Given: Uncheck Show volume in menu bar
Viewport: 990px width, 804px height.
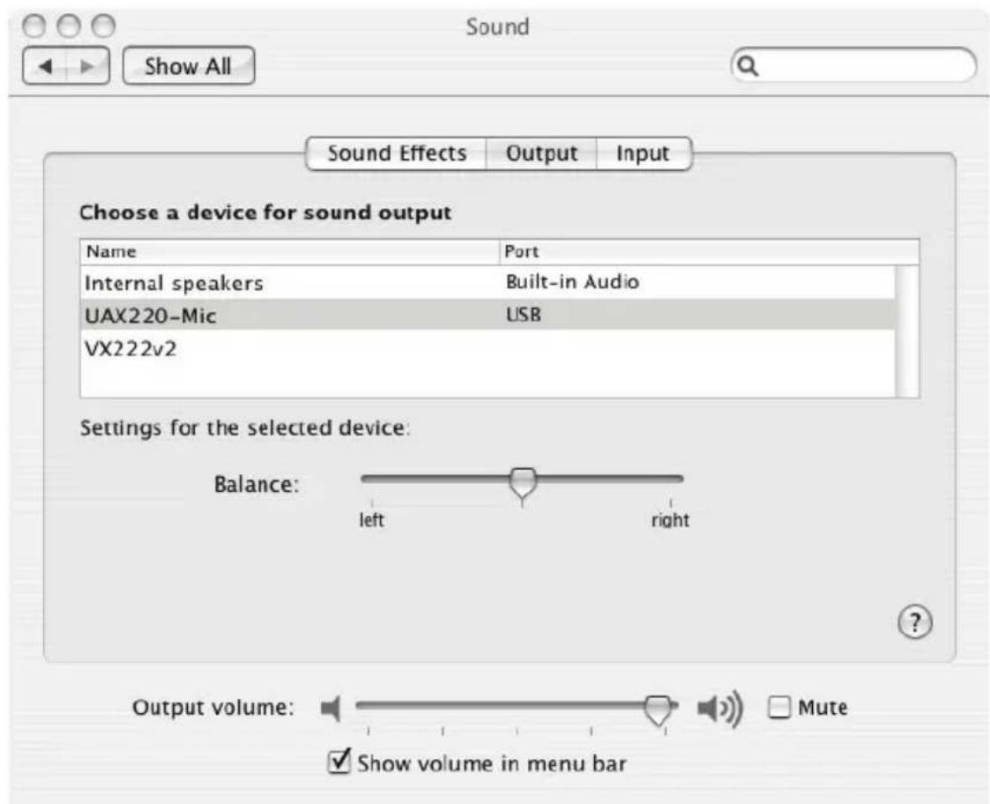Looking at the screenshot, I should click(339, 761).
